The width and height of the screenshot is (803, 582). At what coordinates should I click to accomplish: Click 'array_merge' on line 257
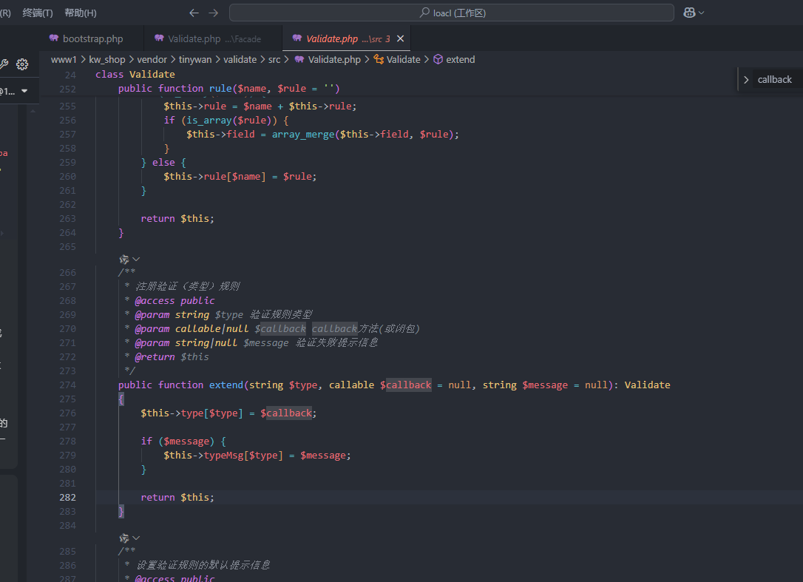click(x=303, y=135)
